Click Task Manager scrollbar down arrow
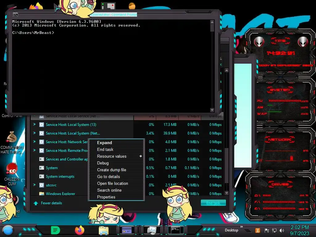The height and width of the screenshot is (237, 316). coord(227,193)
